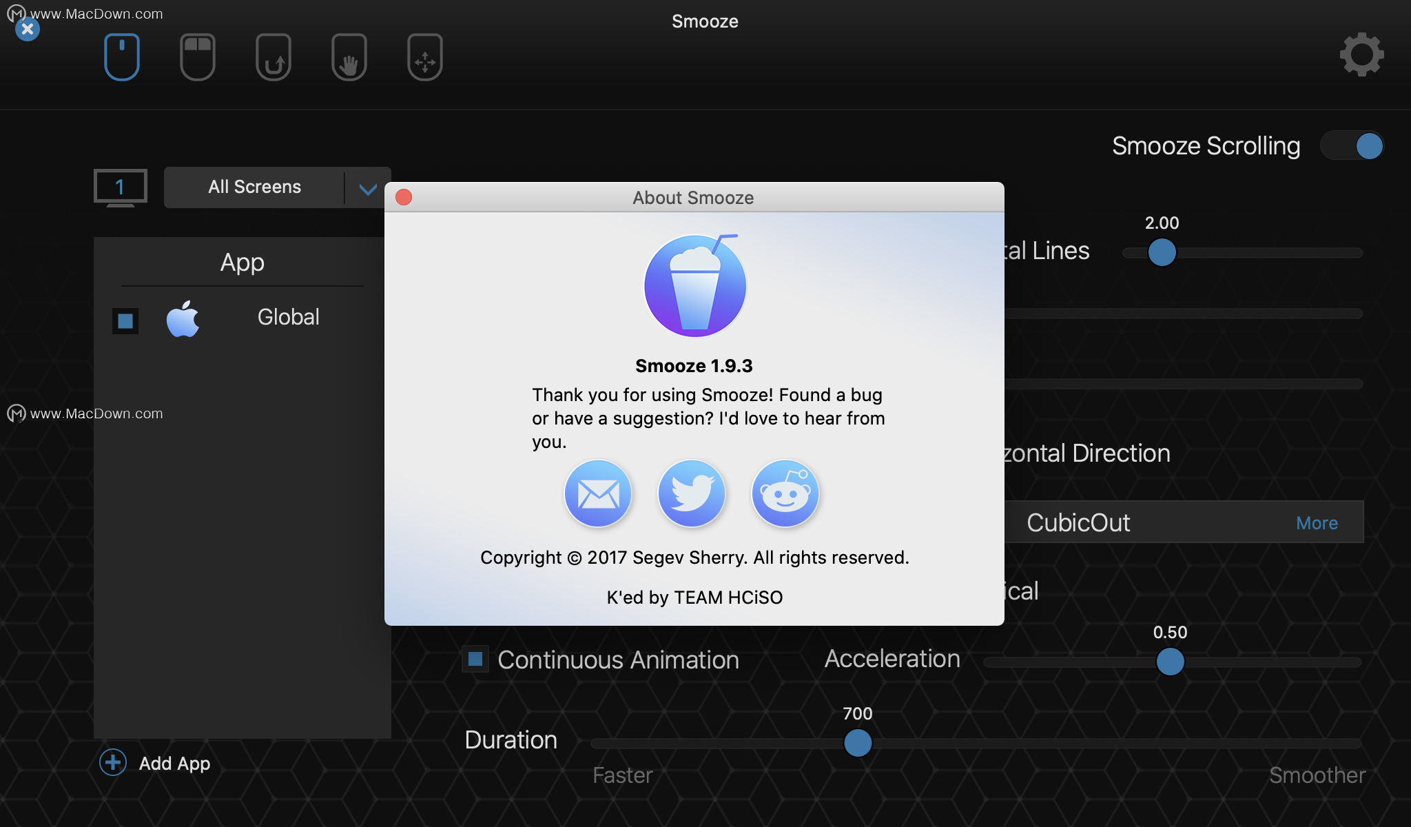Toggle the Continuous Animation checkbox
This screenshot has width=1411, height=827.
point(475,660)
